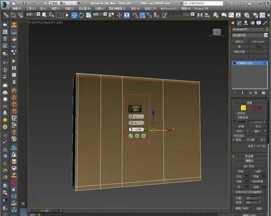
Task: Click Apply and Continue plus in caddy
Action: (137, 136)
